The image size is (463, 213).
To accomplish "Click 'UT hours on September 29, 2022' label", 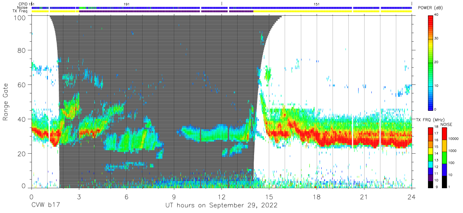I will (221, 205).
